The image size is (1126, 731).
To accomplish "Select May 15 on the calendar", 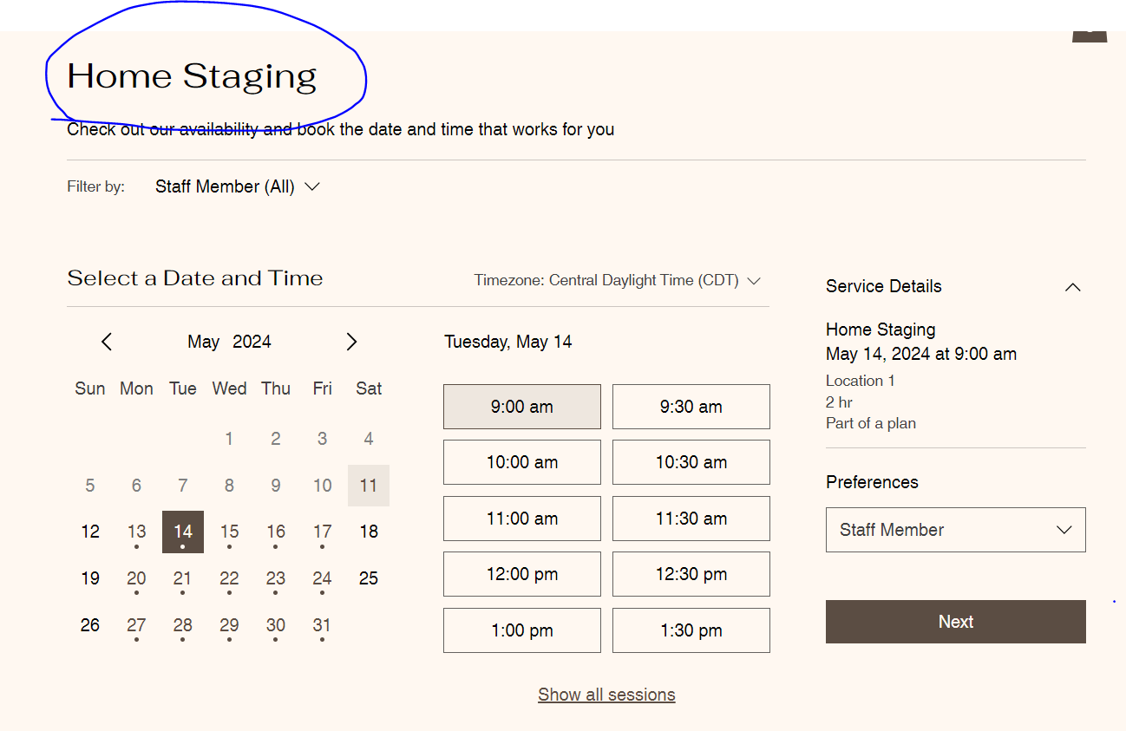I will [x=229, y=532].
